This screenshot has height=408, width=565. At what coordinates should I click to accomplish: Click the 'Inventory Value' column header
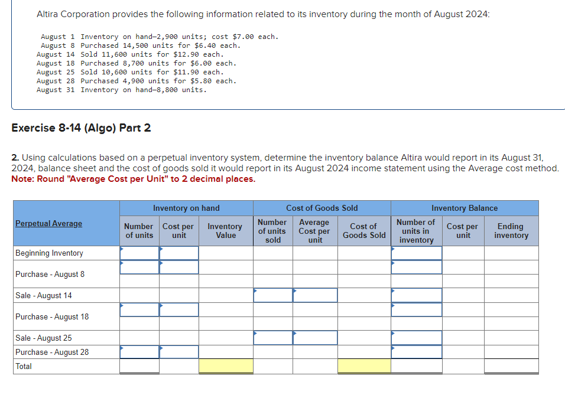point(226,231)
